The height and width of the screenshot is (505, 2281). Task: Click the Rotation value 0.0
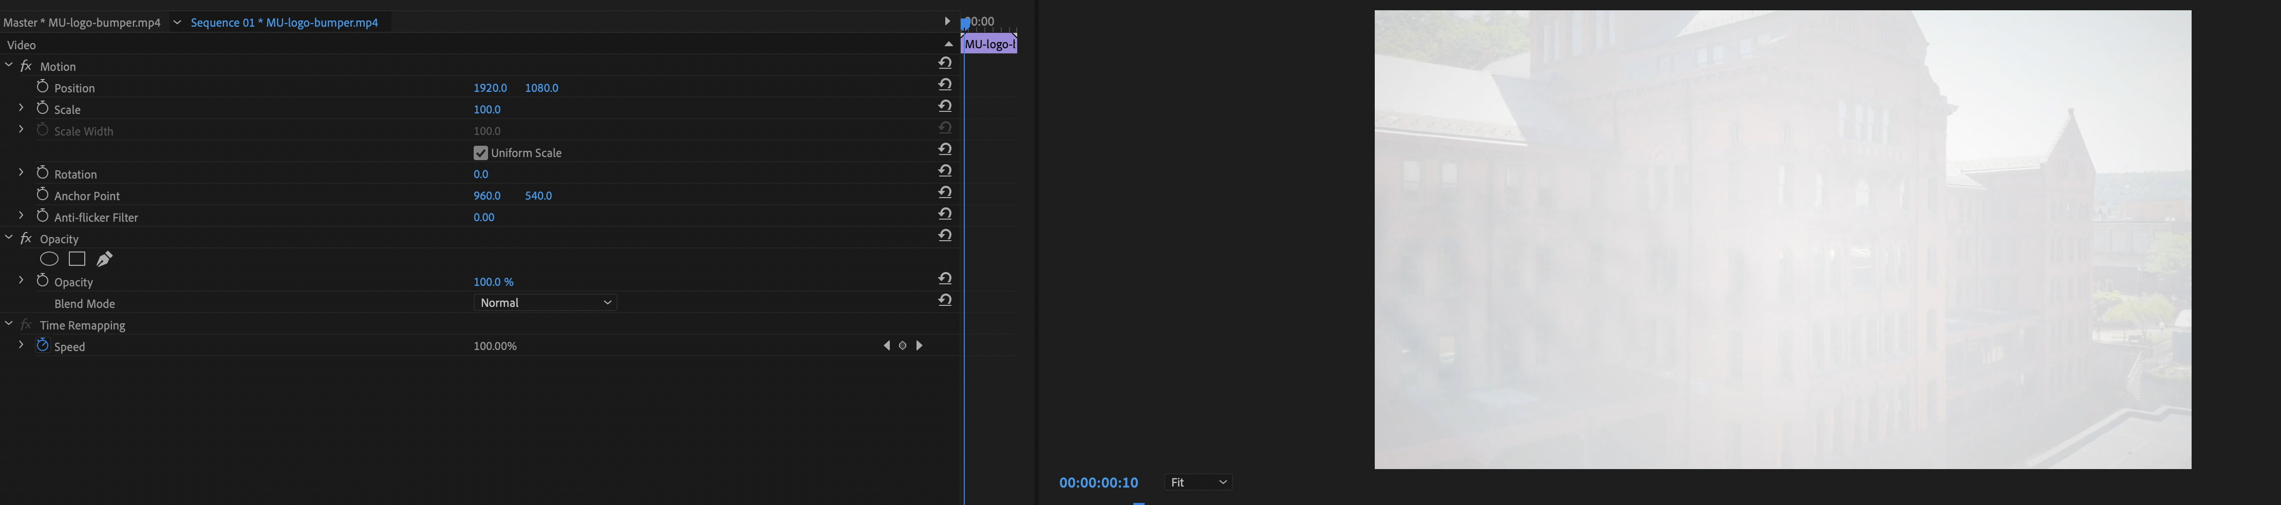tap(481, 174)
